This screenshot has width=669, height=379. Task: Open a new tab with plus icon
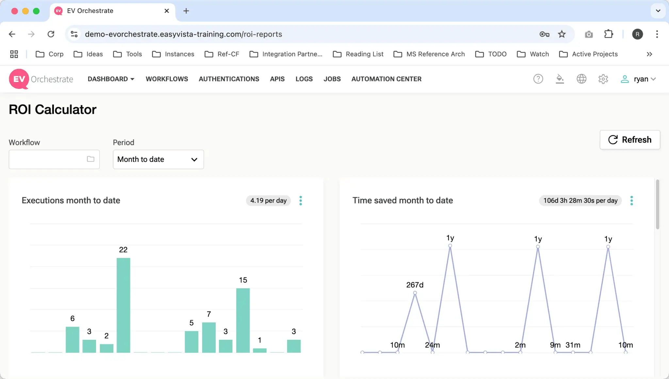[x=186, y=11]
